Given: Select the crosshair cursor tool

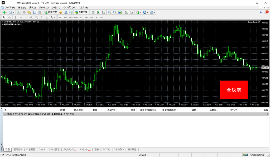Looking at the screenshot, I should (x=9, y=17).
